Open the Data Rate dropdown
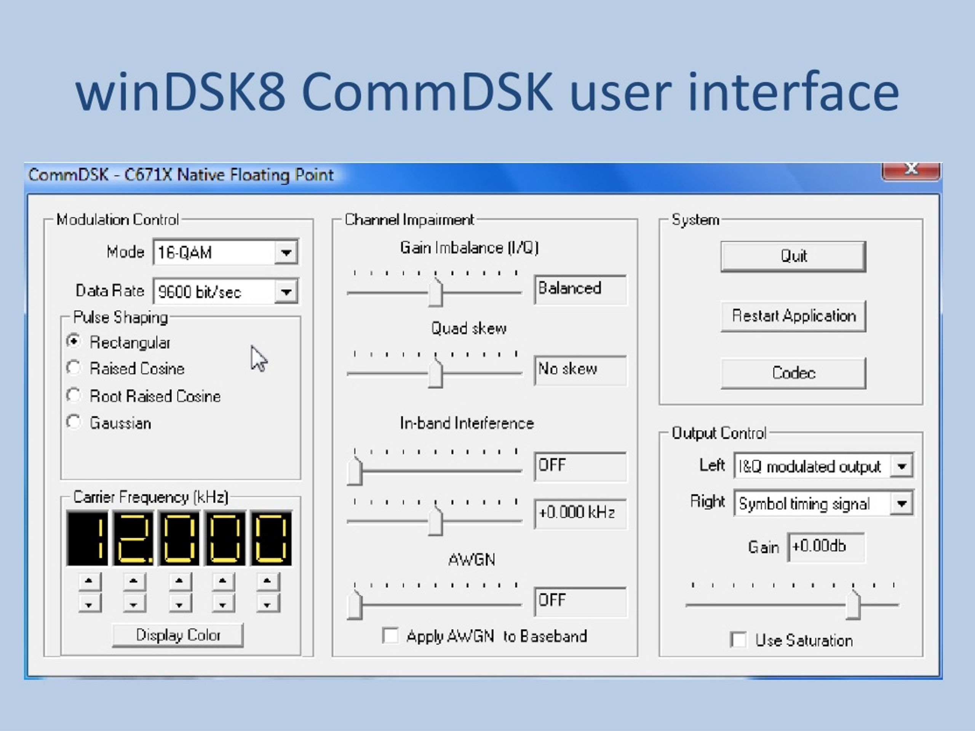The image size is (975, 731). (226, 291)
